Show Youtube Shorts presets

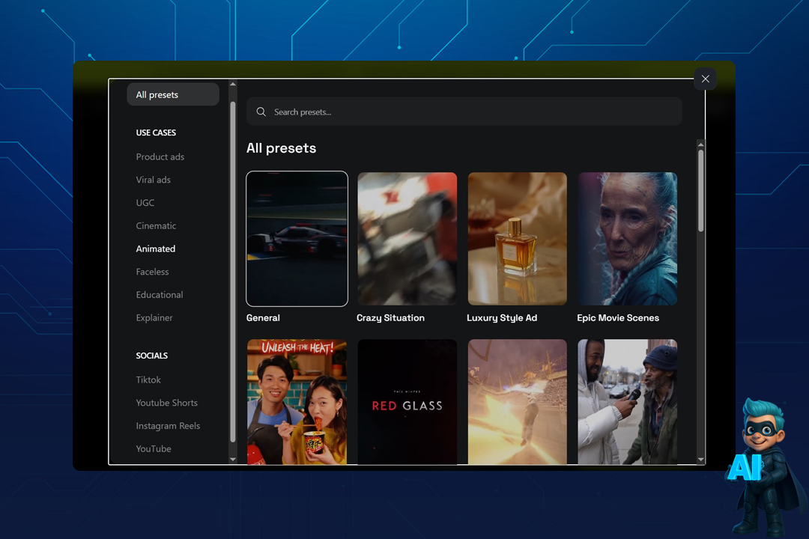point(167,403)
